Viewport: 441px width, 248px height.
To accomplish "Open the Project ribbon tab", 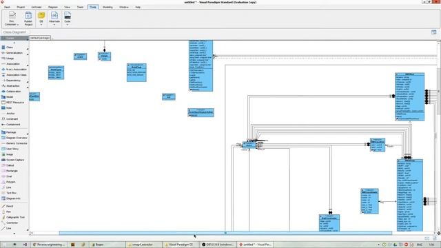I will pos(21,7).
